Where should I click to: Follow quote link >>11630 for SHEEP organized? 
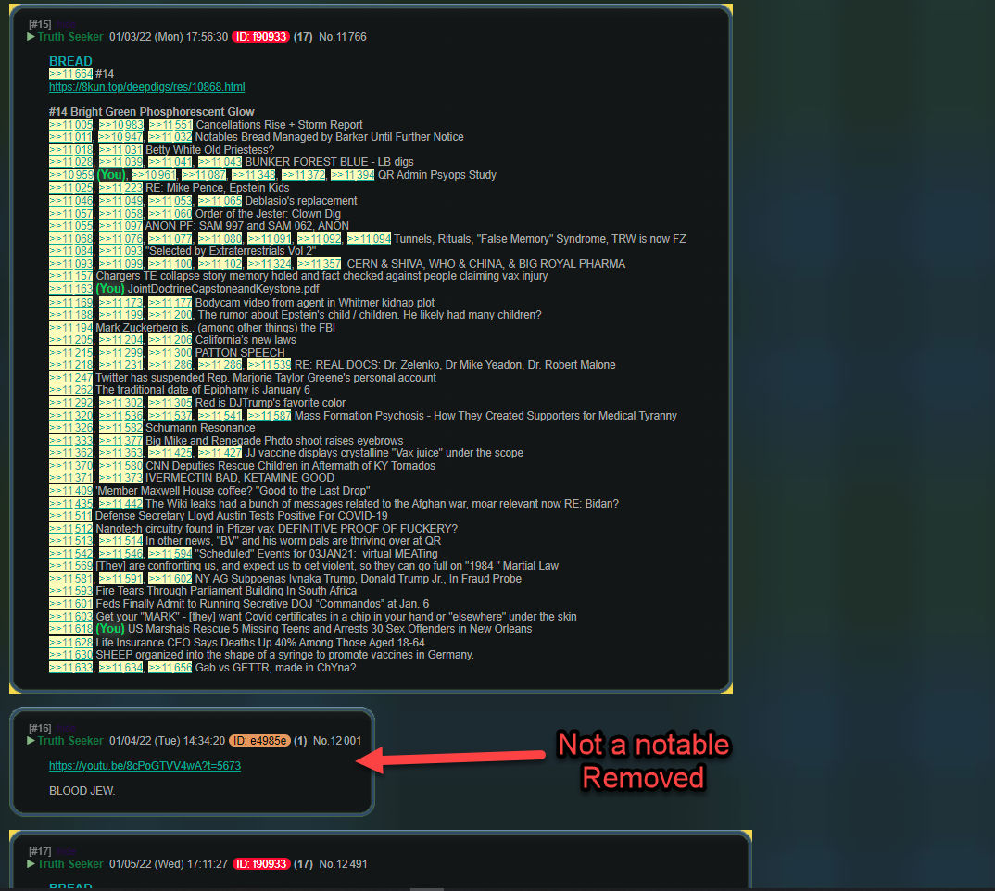pos(71,655)
